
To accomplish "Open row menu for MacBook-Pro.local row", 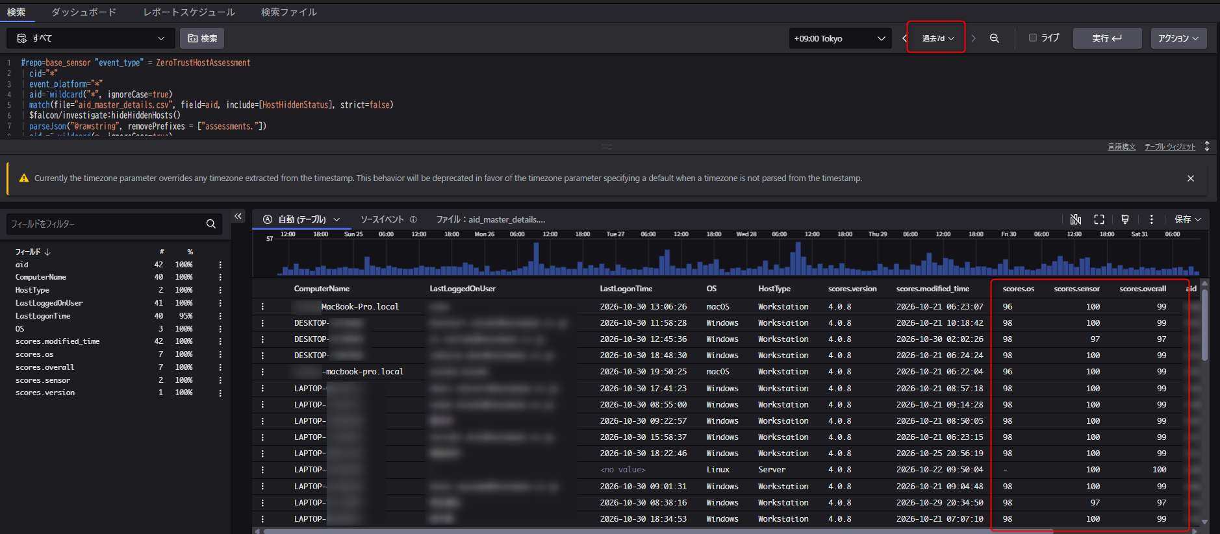I will click(262, 307).
